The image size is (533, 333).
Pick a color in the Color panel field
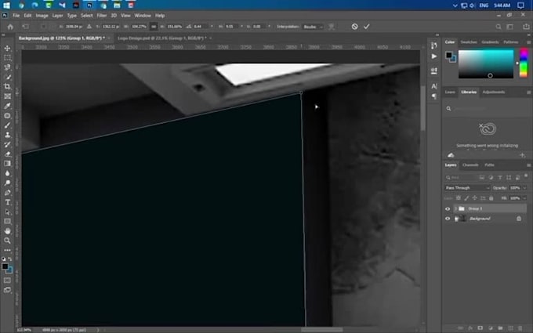(486, 64)
